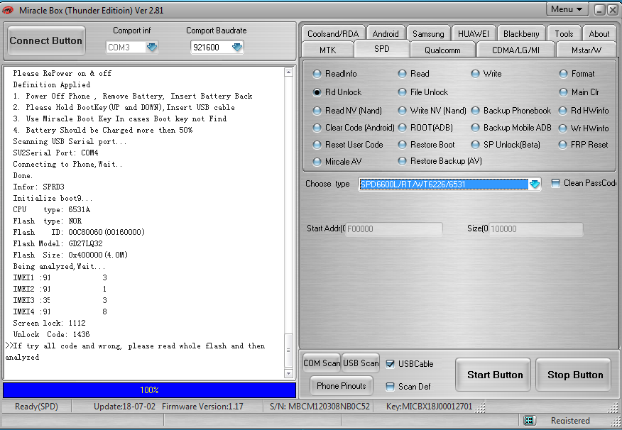Viewport: 622px width, 430px height.
Task: Switch to the MTK tab
Action: point(327,50)
